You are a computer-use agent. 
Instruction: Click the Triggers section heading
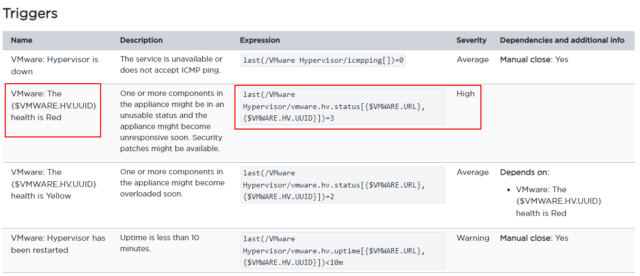(x=30, y=14)
